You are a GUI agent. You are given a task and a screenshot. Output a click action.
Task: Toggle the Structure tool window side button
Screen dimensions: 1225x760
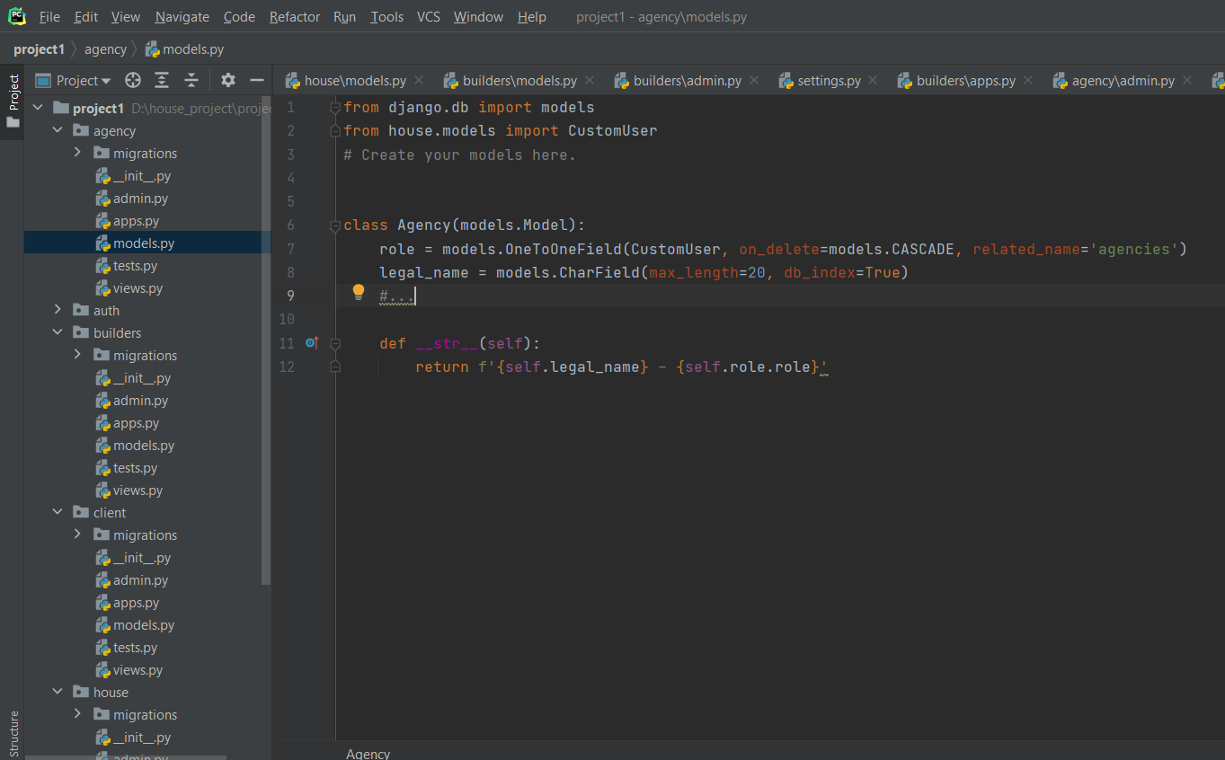pos(13,733)
